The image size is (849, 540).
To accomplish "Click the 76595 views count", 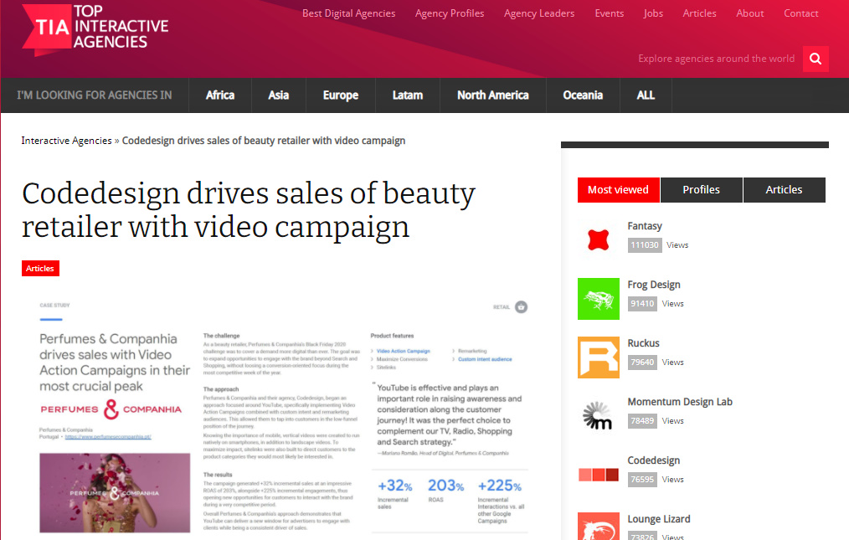I will click(642, 480).
